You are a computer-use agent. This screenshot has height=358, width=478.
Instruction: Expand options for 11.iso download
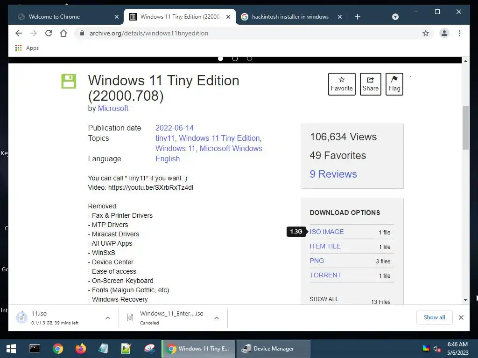click(x=108, y=318)
